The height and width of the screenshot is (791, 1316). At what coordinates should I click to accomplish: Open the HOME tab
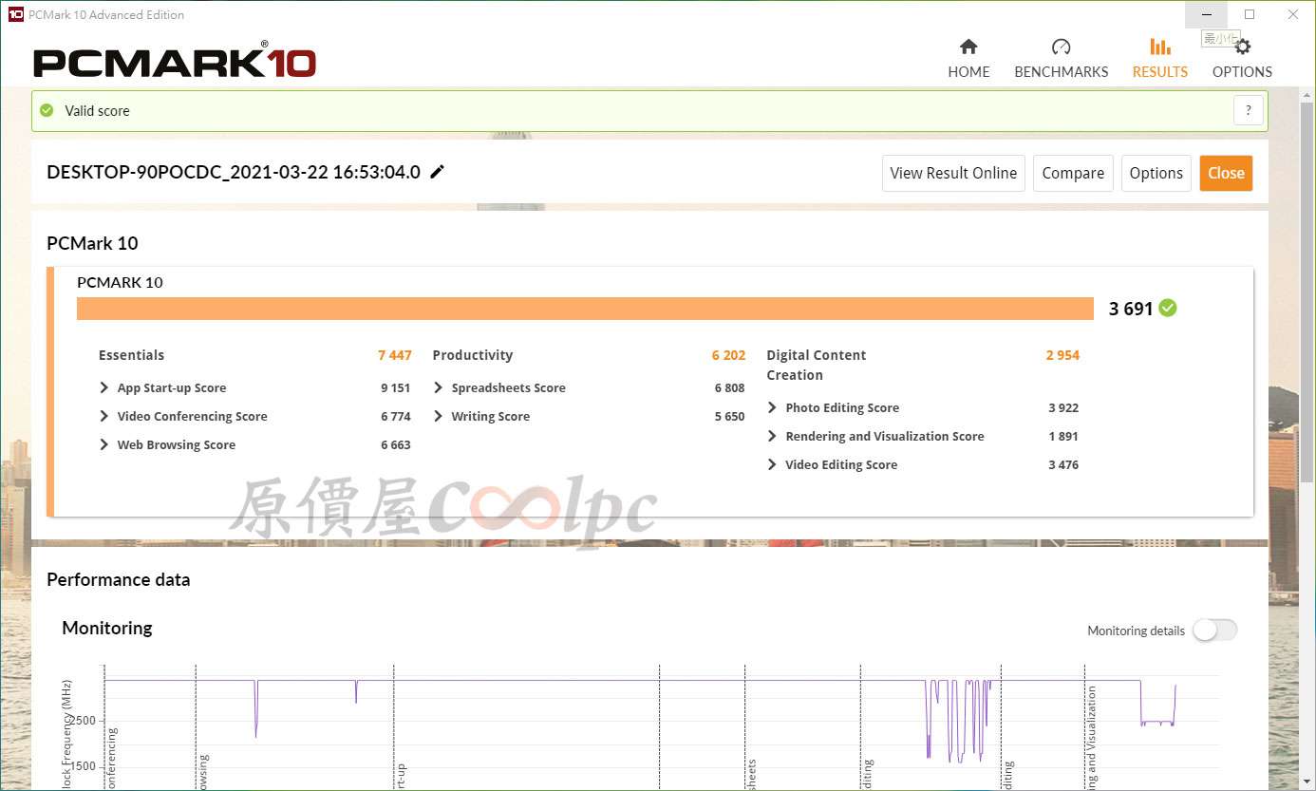[x=968, y=59]
